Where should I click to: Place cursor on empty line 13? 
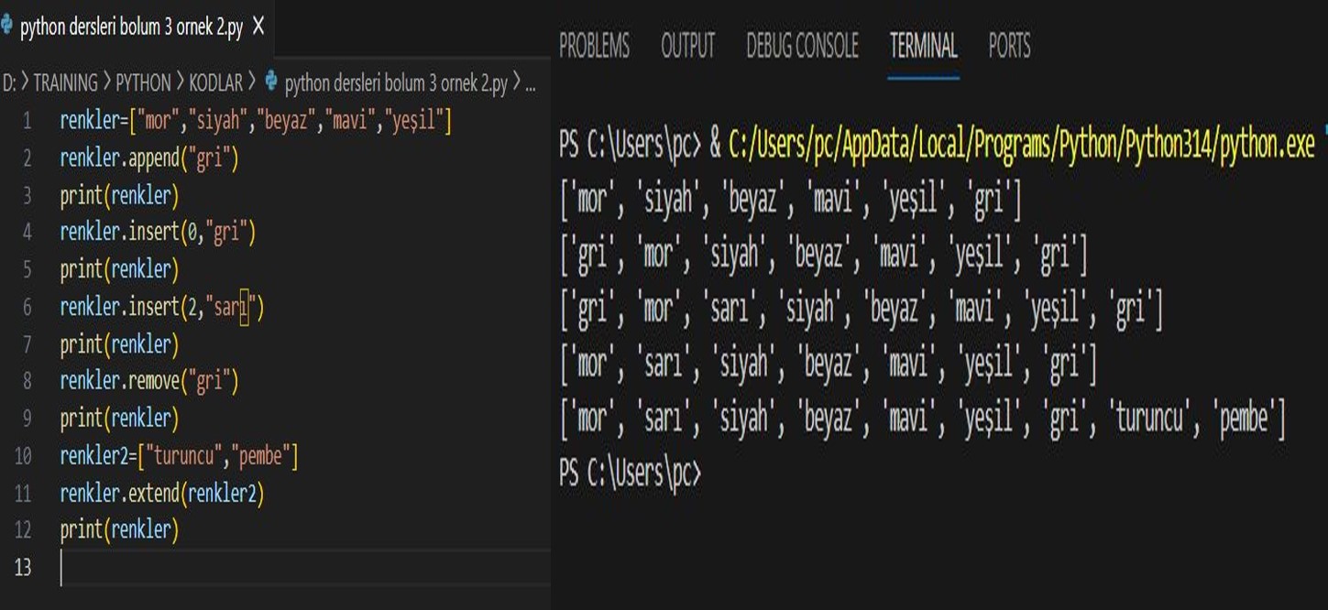[x=275, y=568]
